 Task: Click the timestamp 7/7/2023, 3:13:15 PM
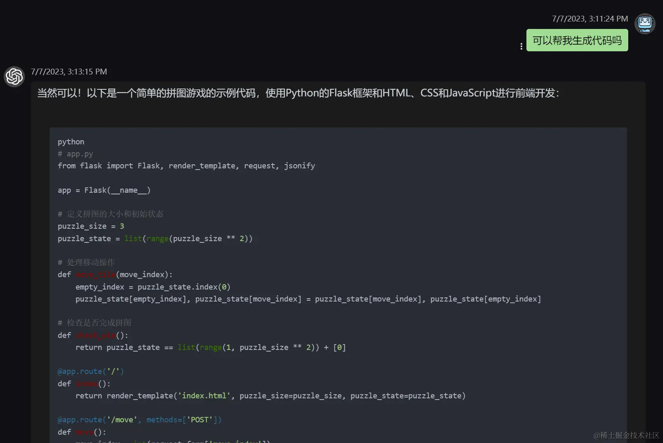[69, 72]
